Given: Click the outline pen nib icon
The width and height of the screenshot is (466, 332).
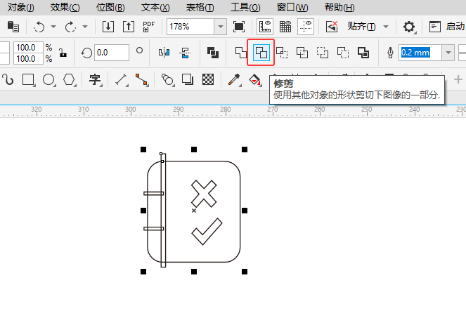Looking at the screenshot, I should [x=390, y=53].
